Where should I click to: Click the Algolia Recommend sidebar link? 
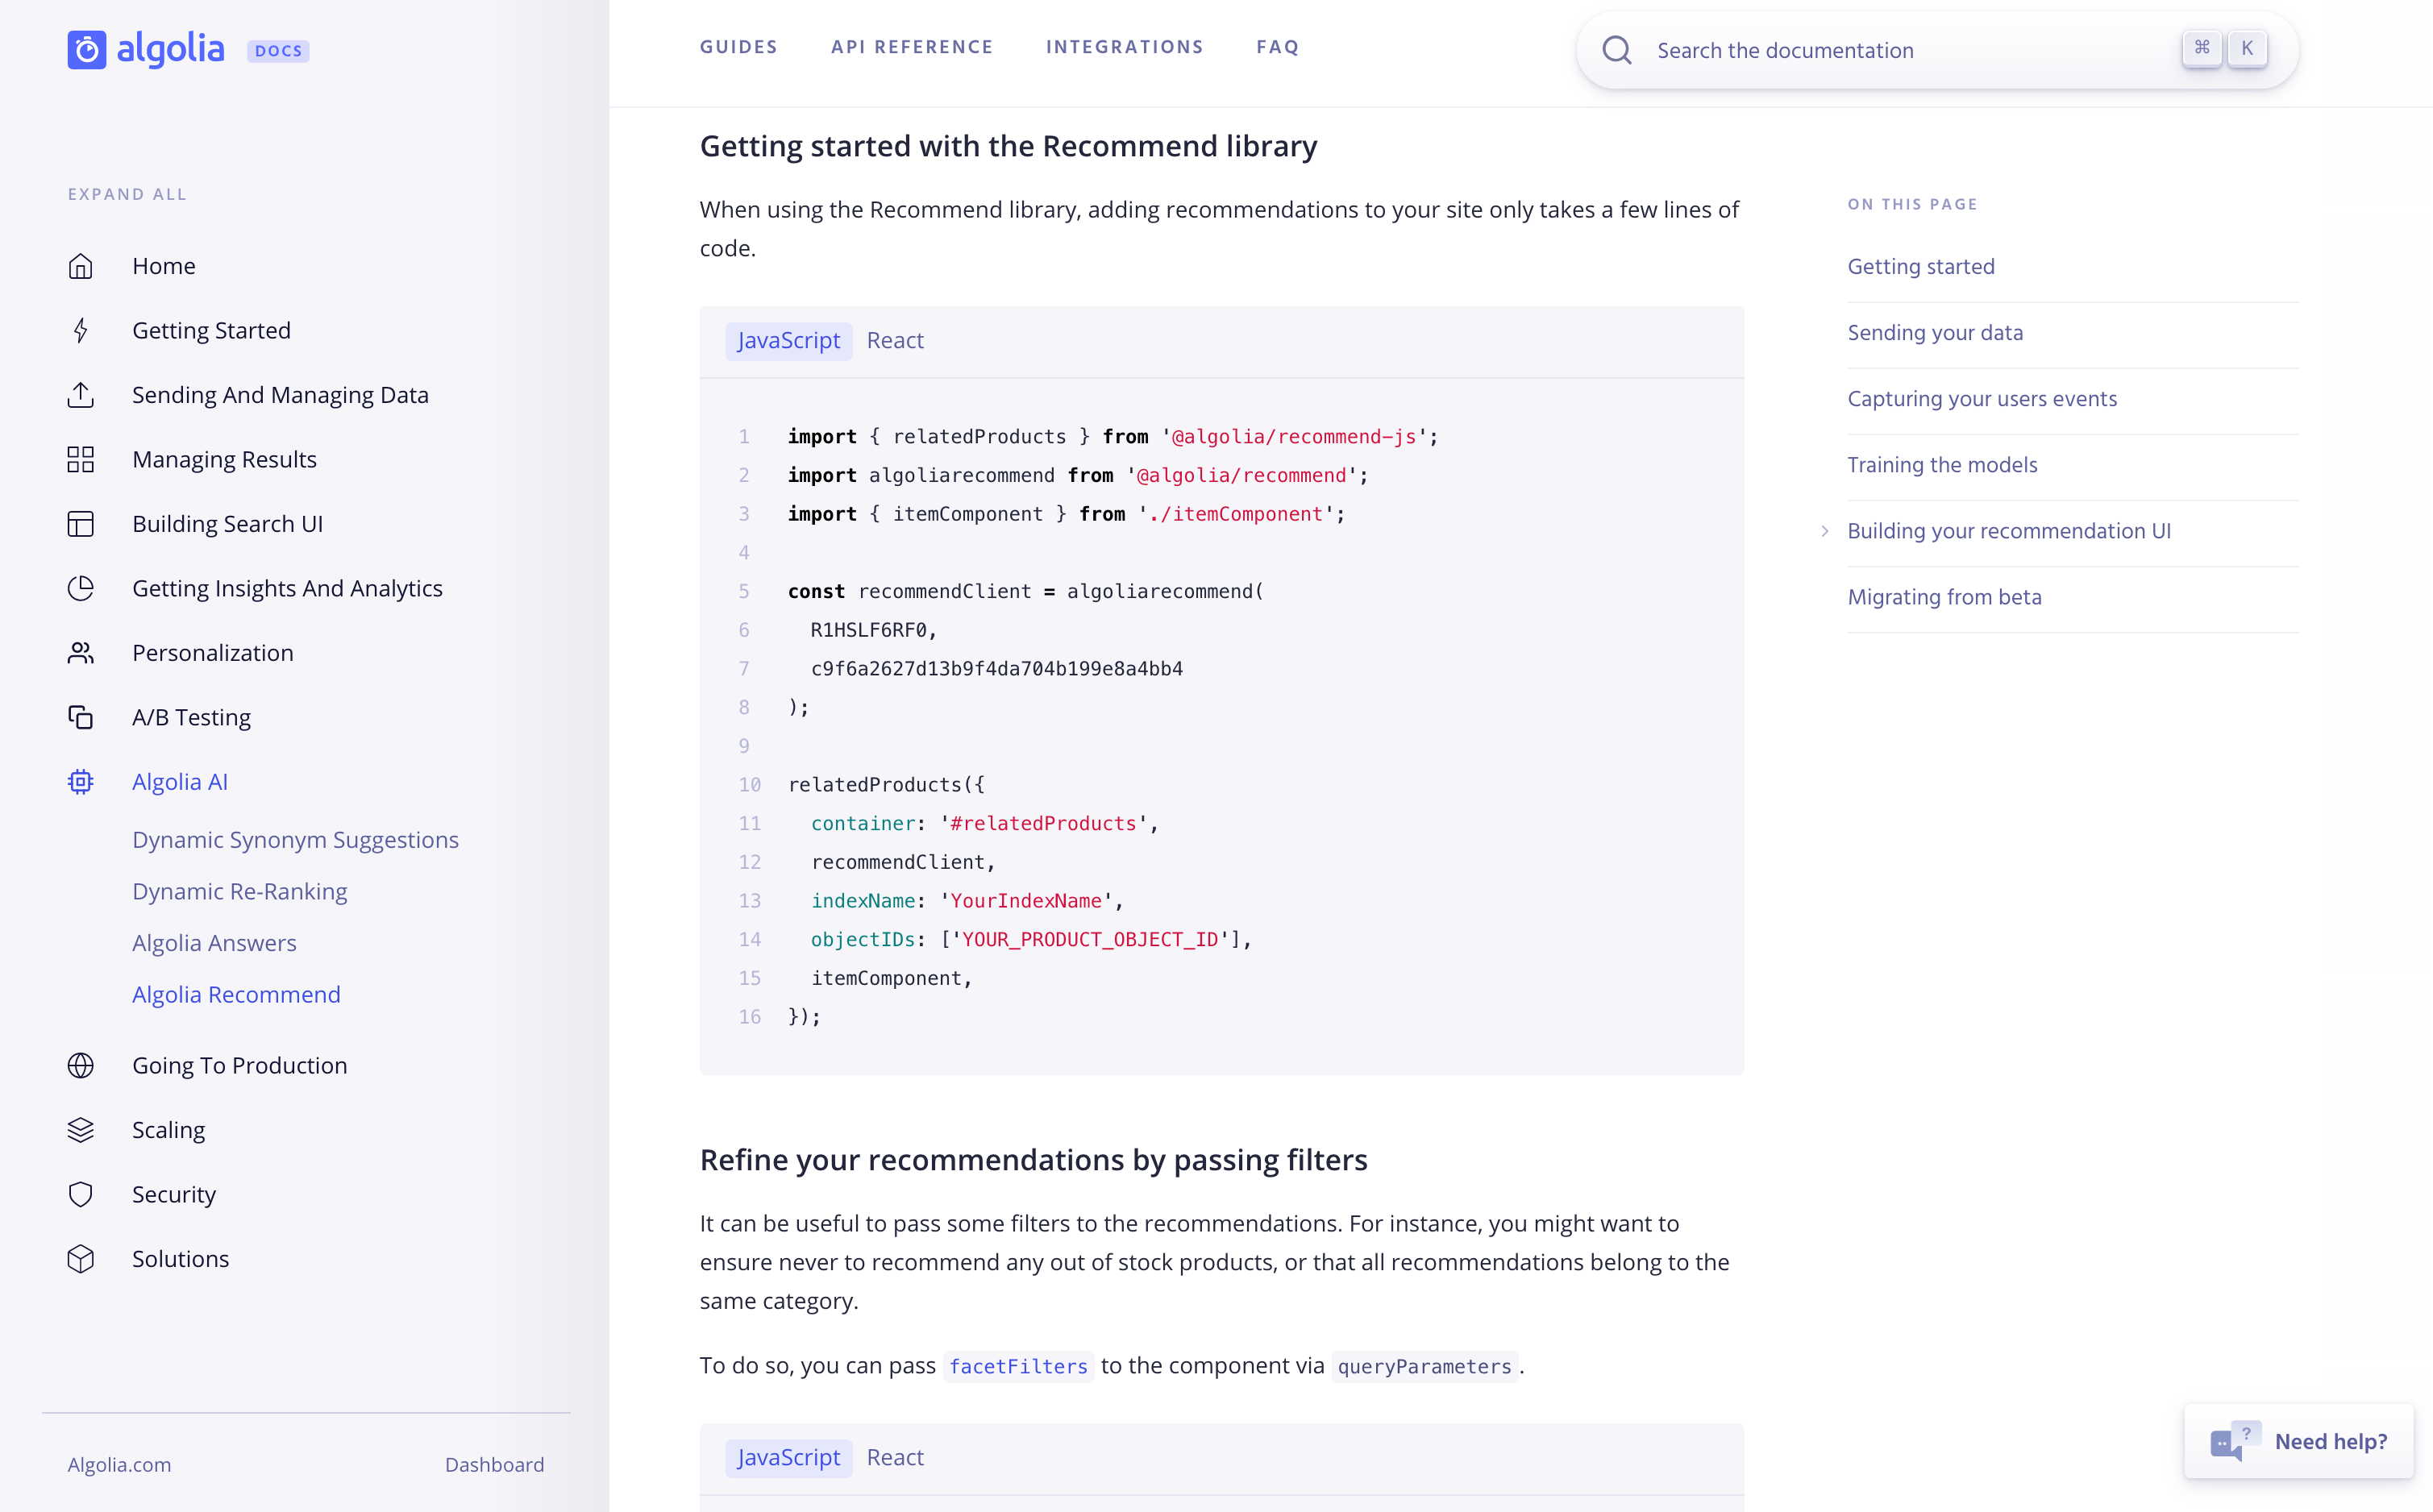237,993
